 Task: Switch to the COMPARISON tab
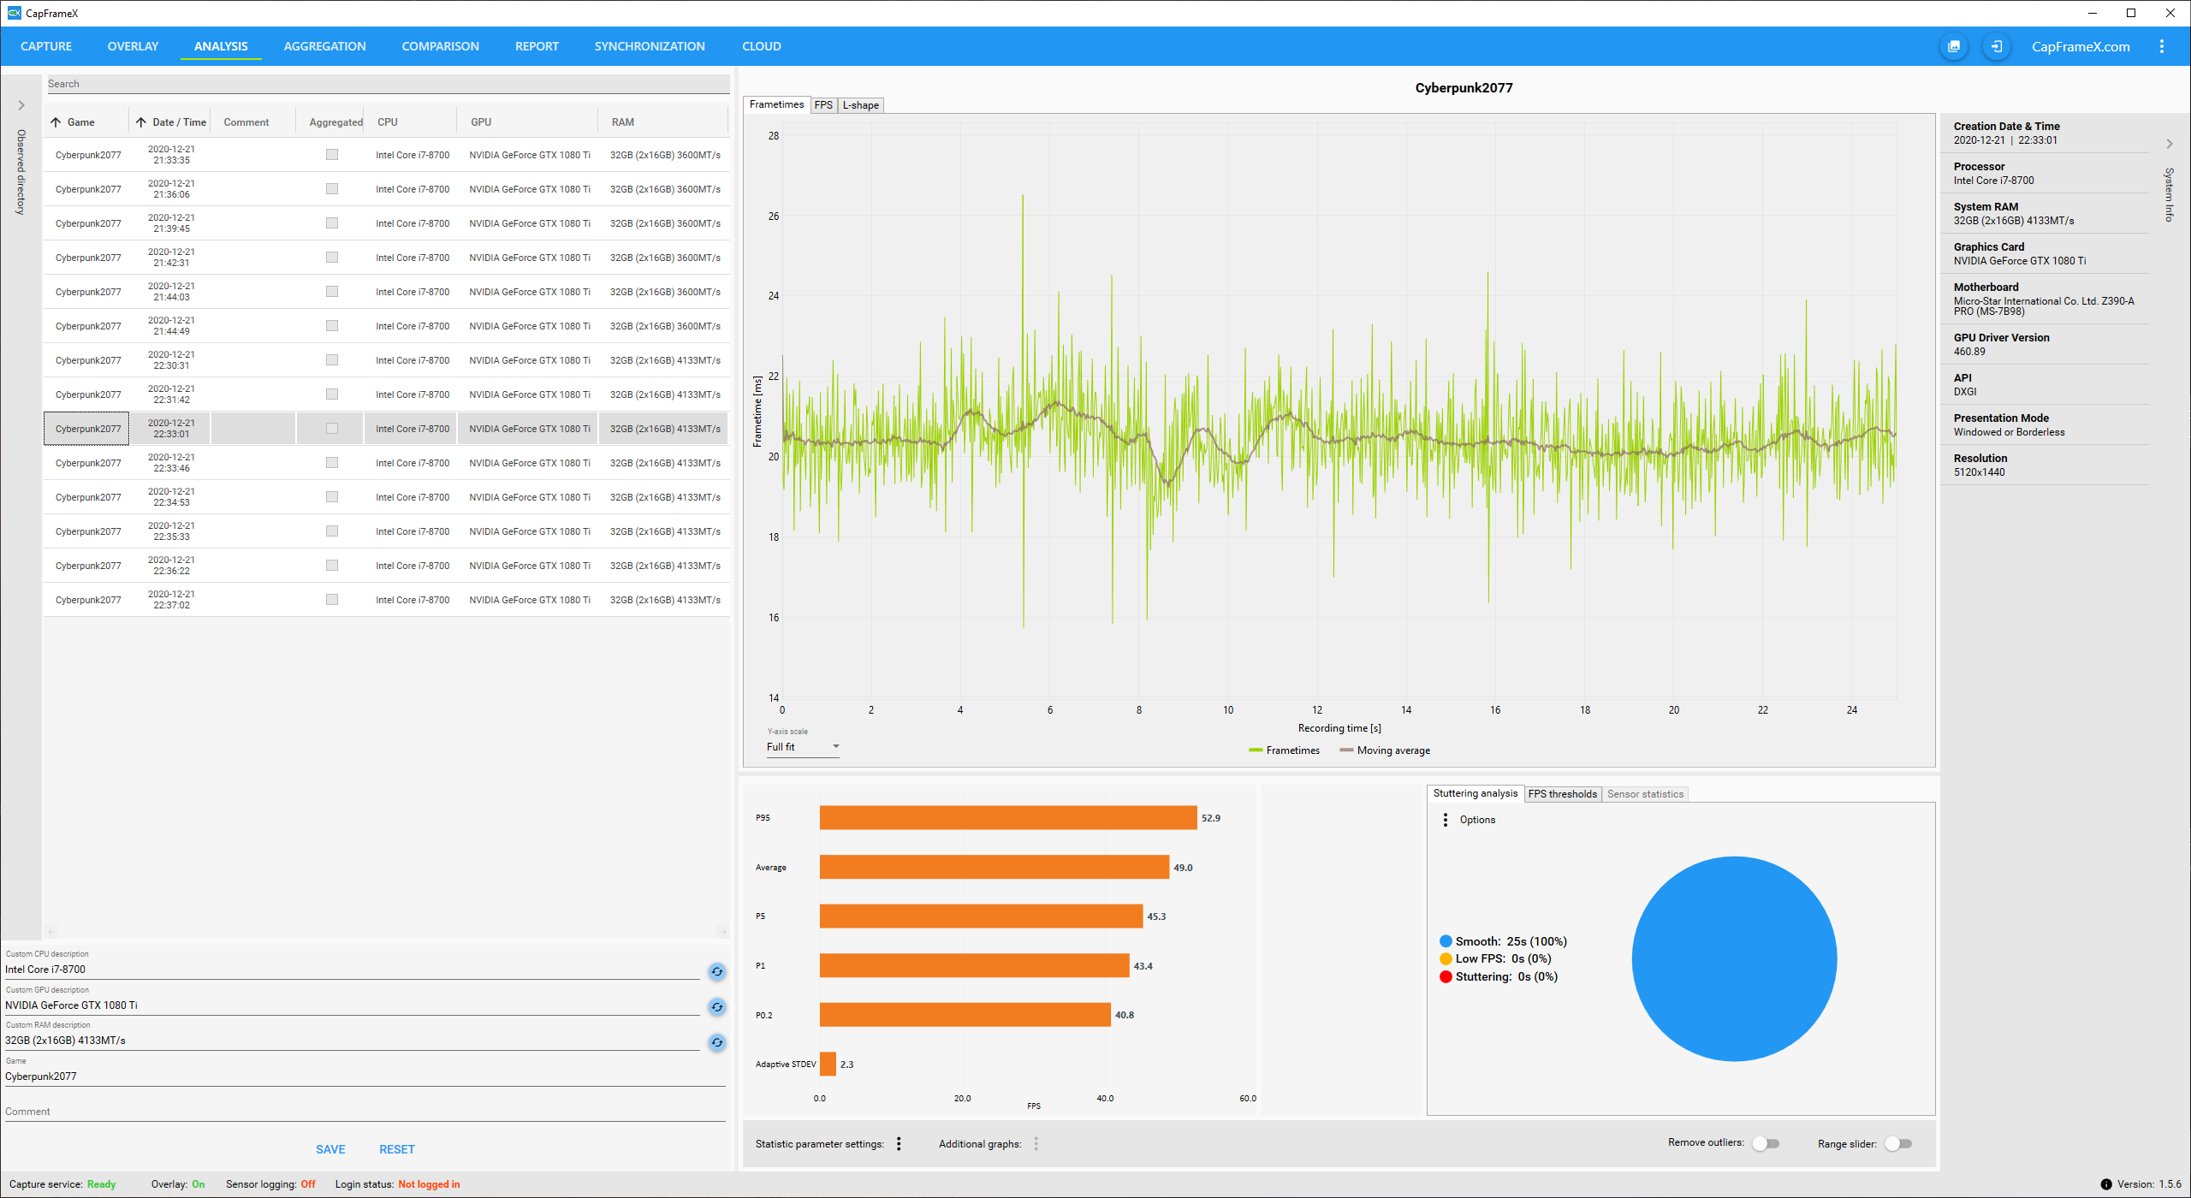pos(440,46)
